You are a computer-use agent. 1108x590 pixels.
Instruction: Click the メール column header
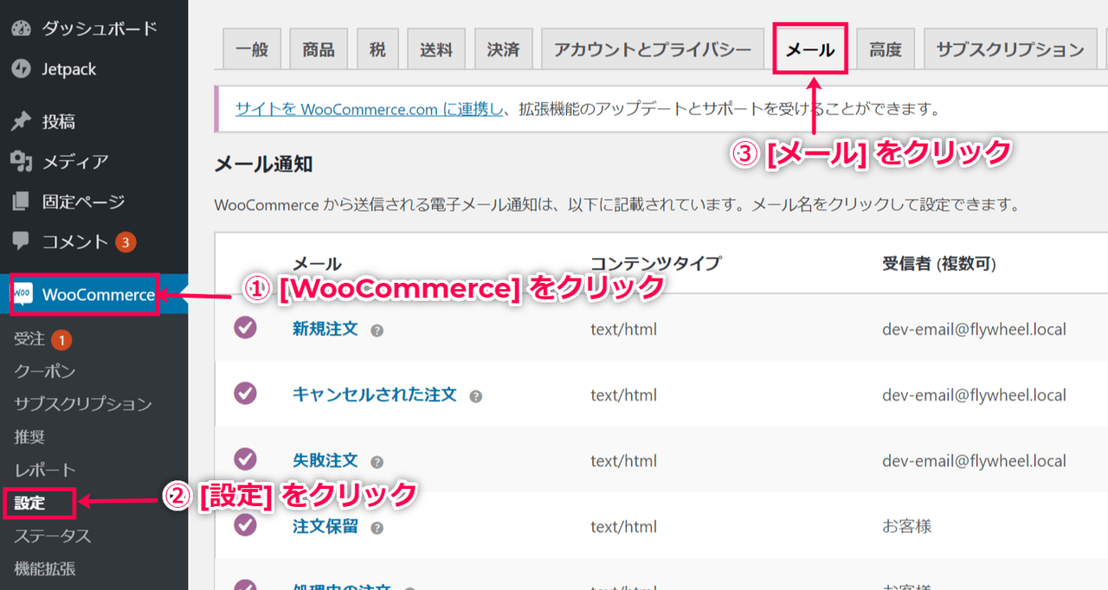(318, 264)
